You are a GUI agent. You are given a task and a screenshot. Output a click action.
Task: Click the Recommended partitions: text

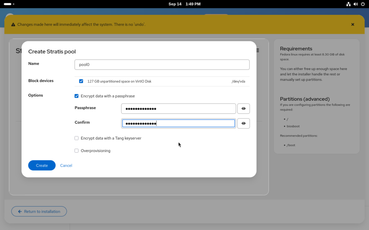tap(299, 135)
